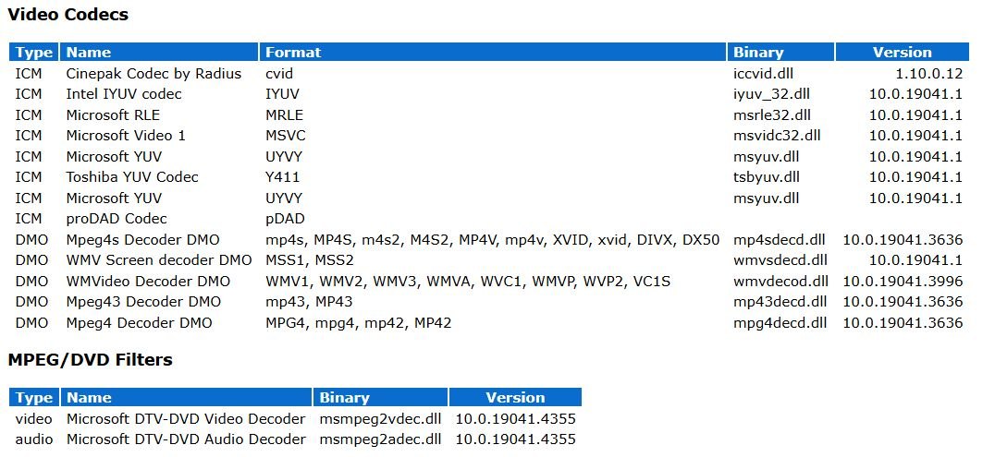
Task: Click the MSVC format cell
Action: click(285, 136)
